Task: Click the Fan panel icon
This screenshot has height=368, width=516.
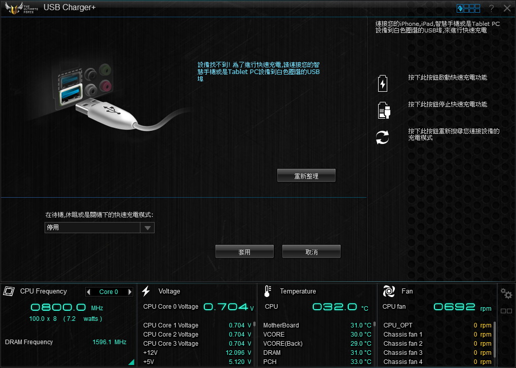Action: click(389, 291)
